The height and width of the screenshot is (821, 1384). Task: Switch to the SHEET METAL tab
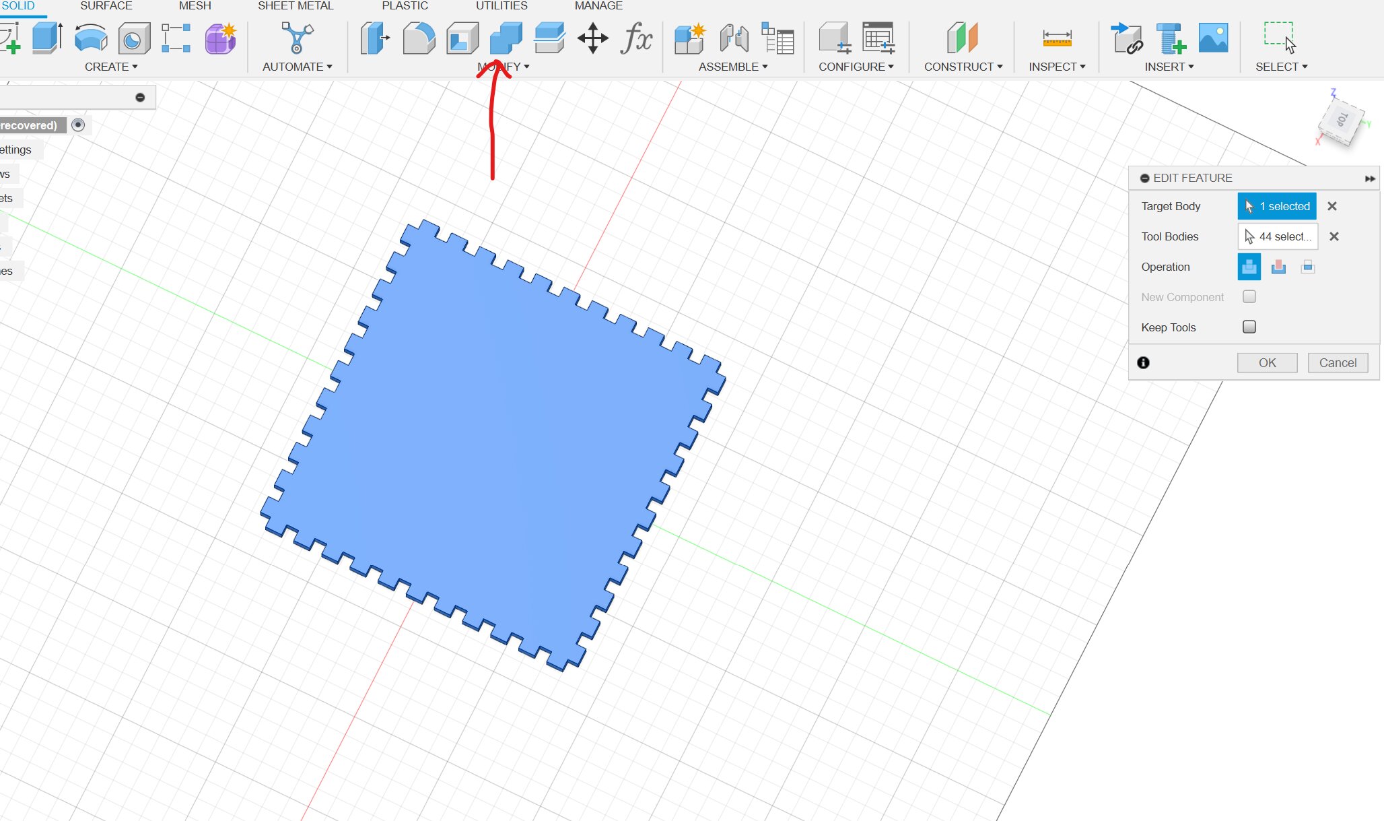coord(296,6)
